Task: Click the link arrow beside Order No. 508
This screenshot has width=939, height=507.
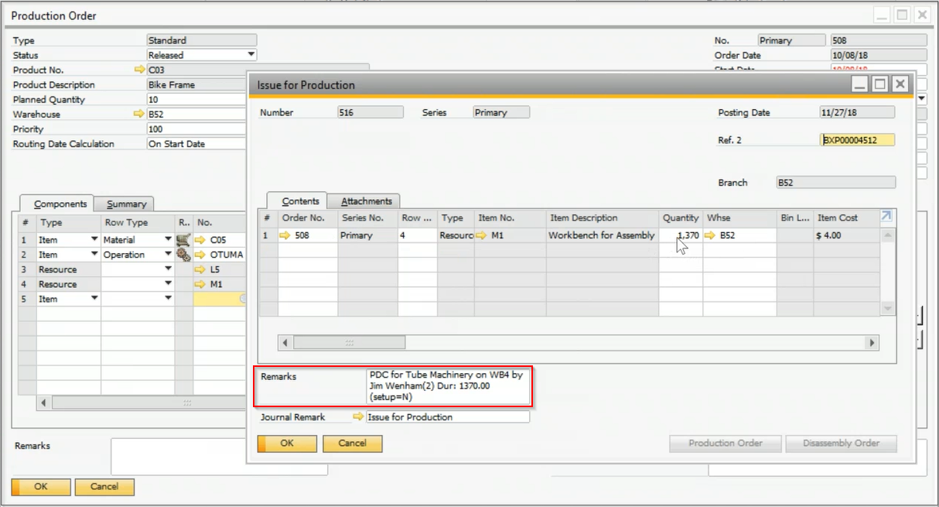Action: point(286,235)
